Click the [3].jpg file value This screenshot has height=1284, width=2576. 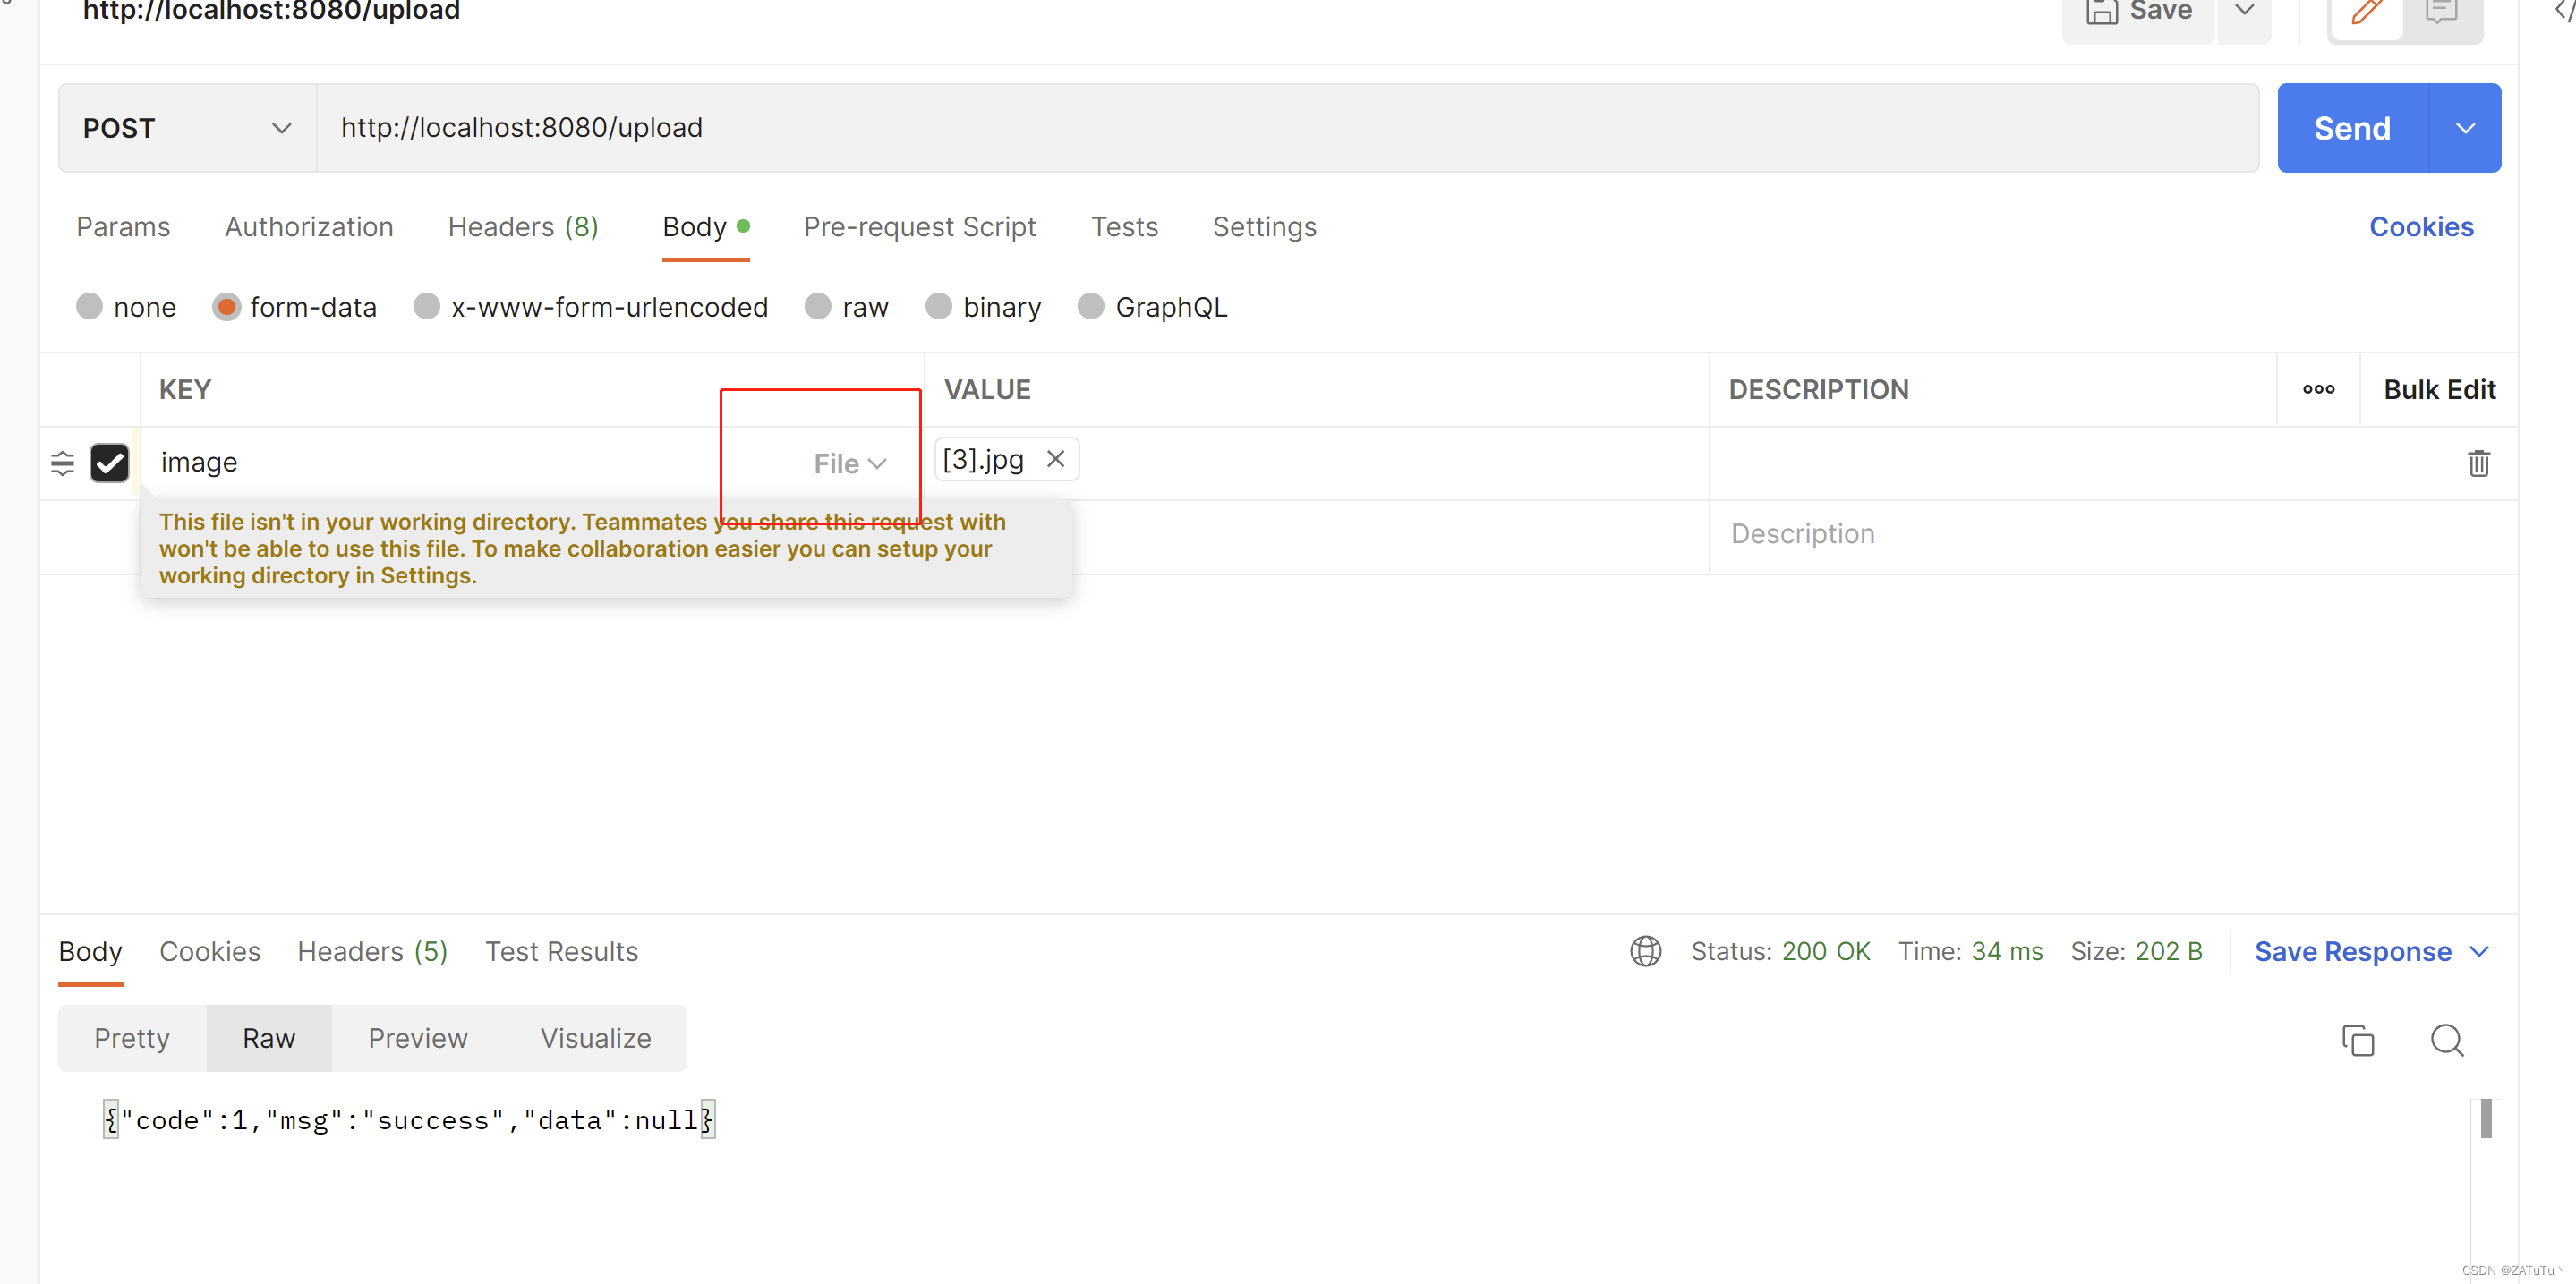983,459
